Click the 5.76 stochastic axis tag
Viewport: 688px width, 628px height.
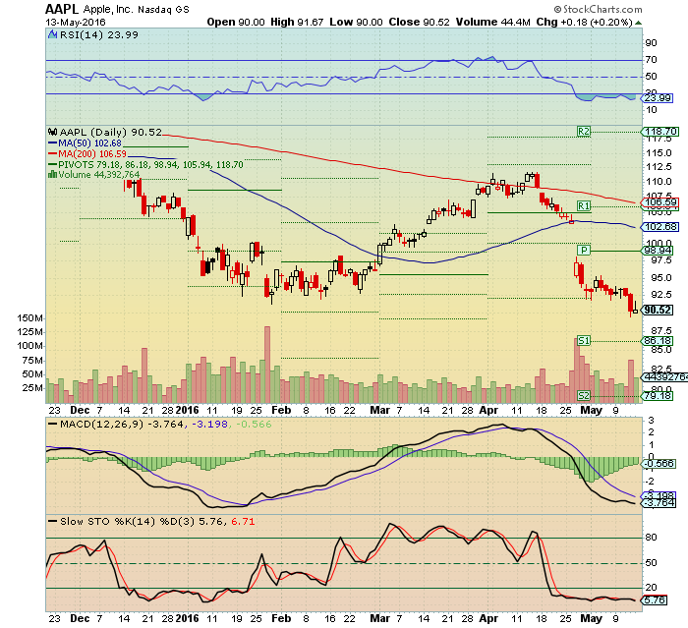655,599
